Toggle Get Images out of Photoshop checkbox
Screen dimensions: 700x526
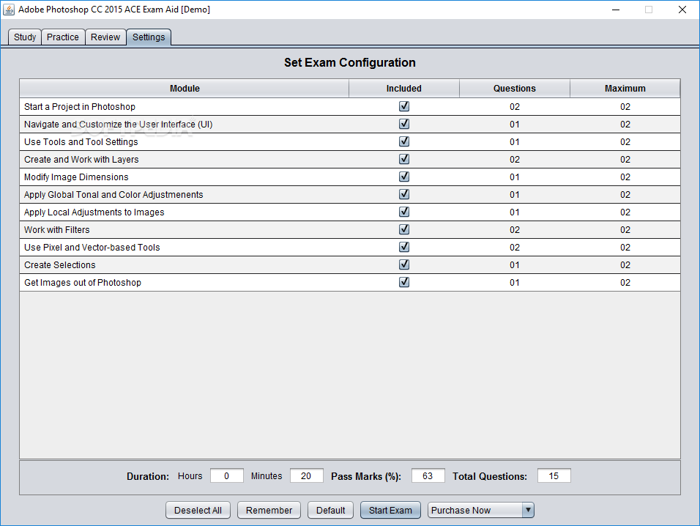404,282
